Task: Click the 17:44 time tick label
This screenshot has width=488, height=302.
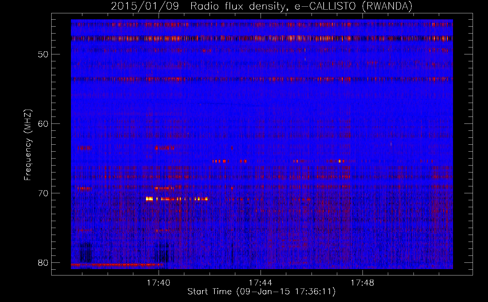Action: point(260,283)
